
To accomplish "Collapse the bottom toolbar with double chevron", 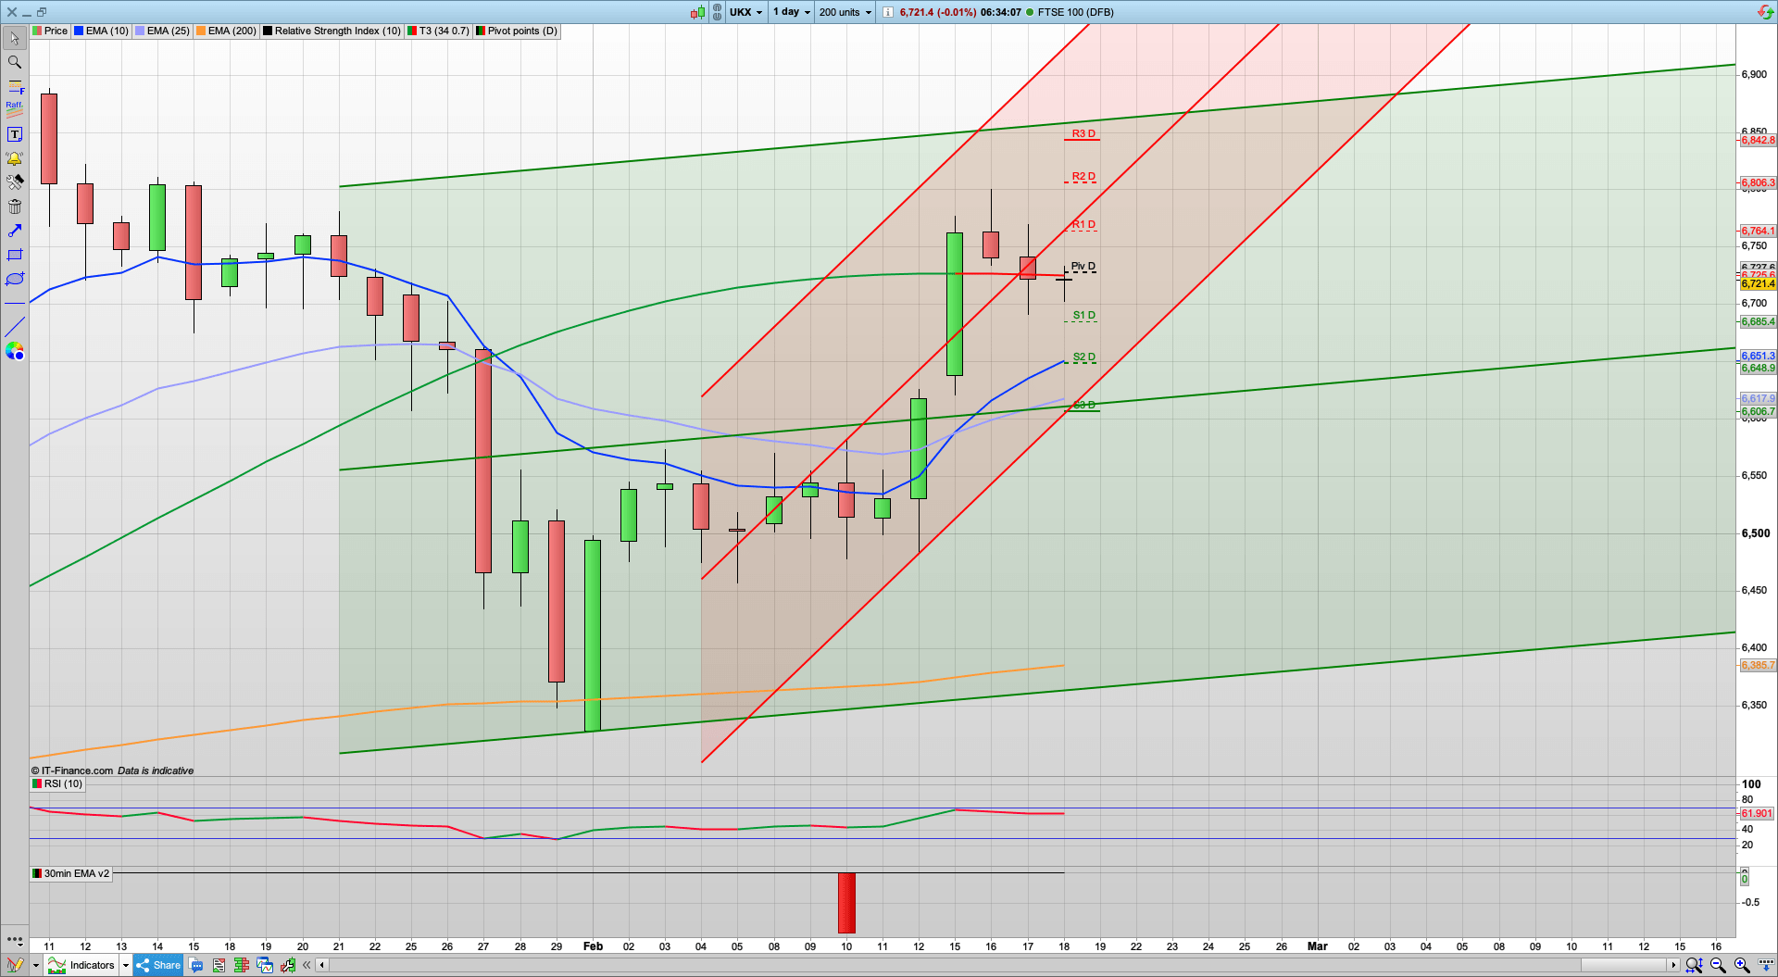I will (x=307, y=965).
